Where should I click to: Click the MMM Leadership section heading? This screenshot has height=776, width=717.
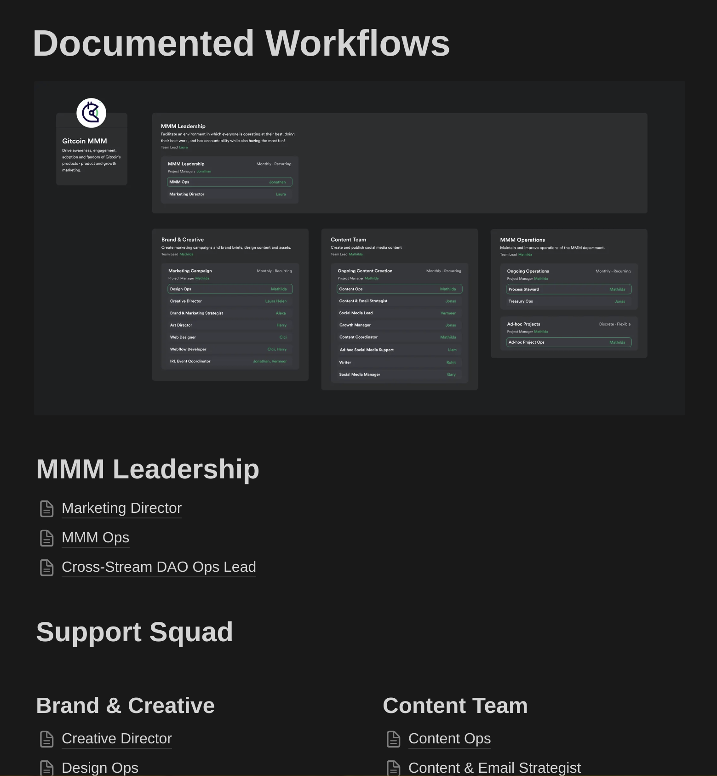click(x=148, y=469)
